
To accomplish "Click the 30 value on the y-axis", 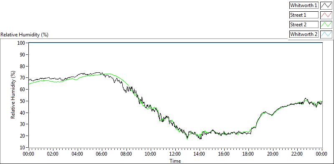I will (23, 124).
